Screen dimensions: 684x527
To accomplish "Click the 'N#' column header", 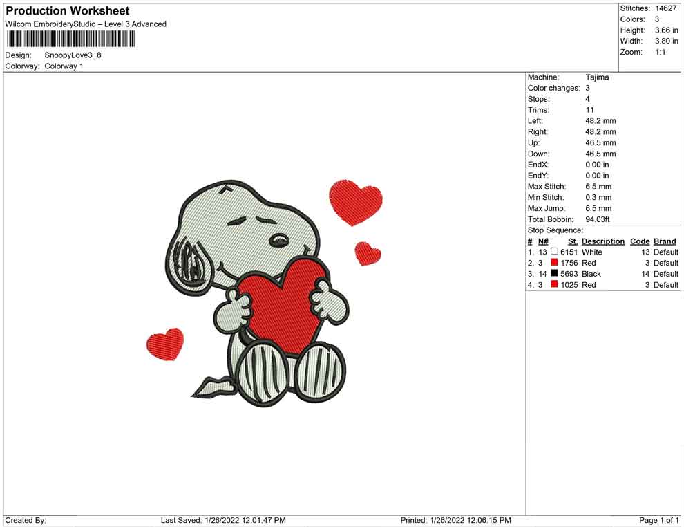I will click(543, 241).
